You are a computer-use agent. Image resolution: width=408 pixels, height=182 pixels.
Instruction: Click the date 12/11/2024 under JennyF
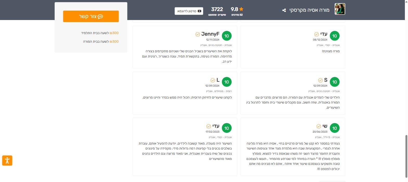click(x=213, y=40)
